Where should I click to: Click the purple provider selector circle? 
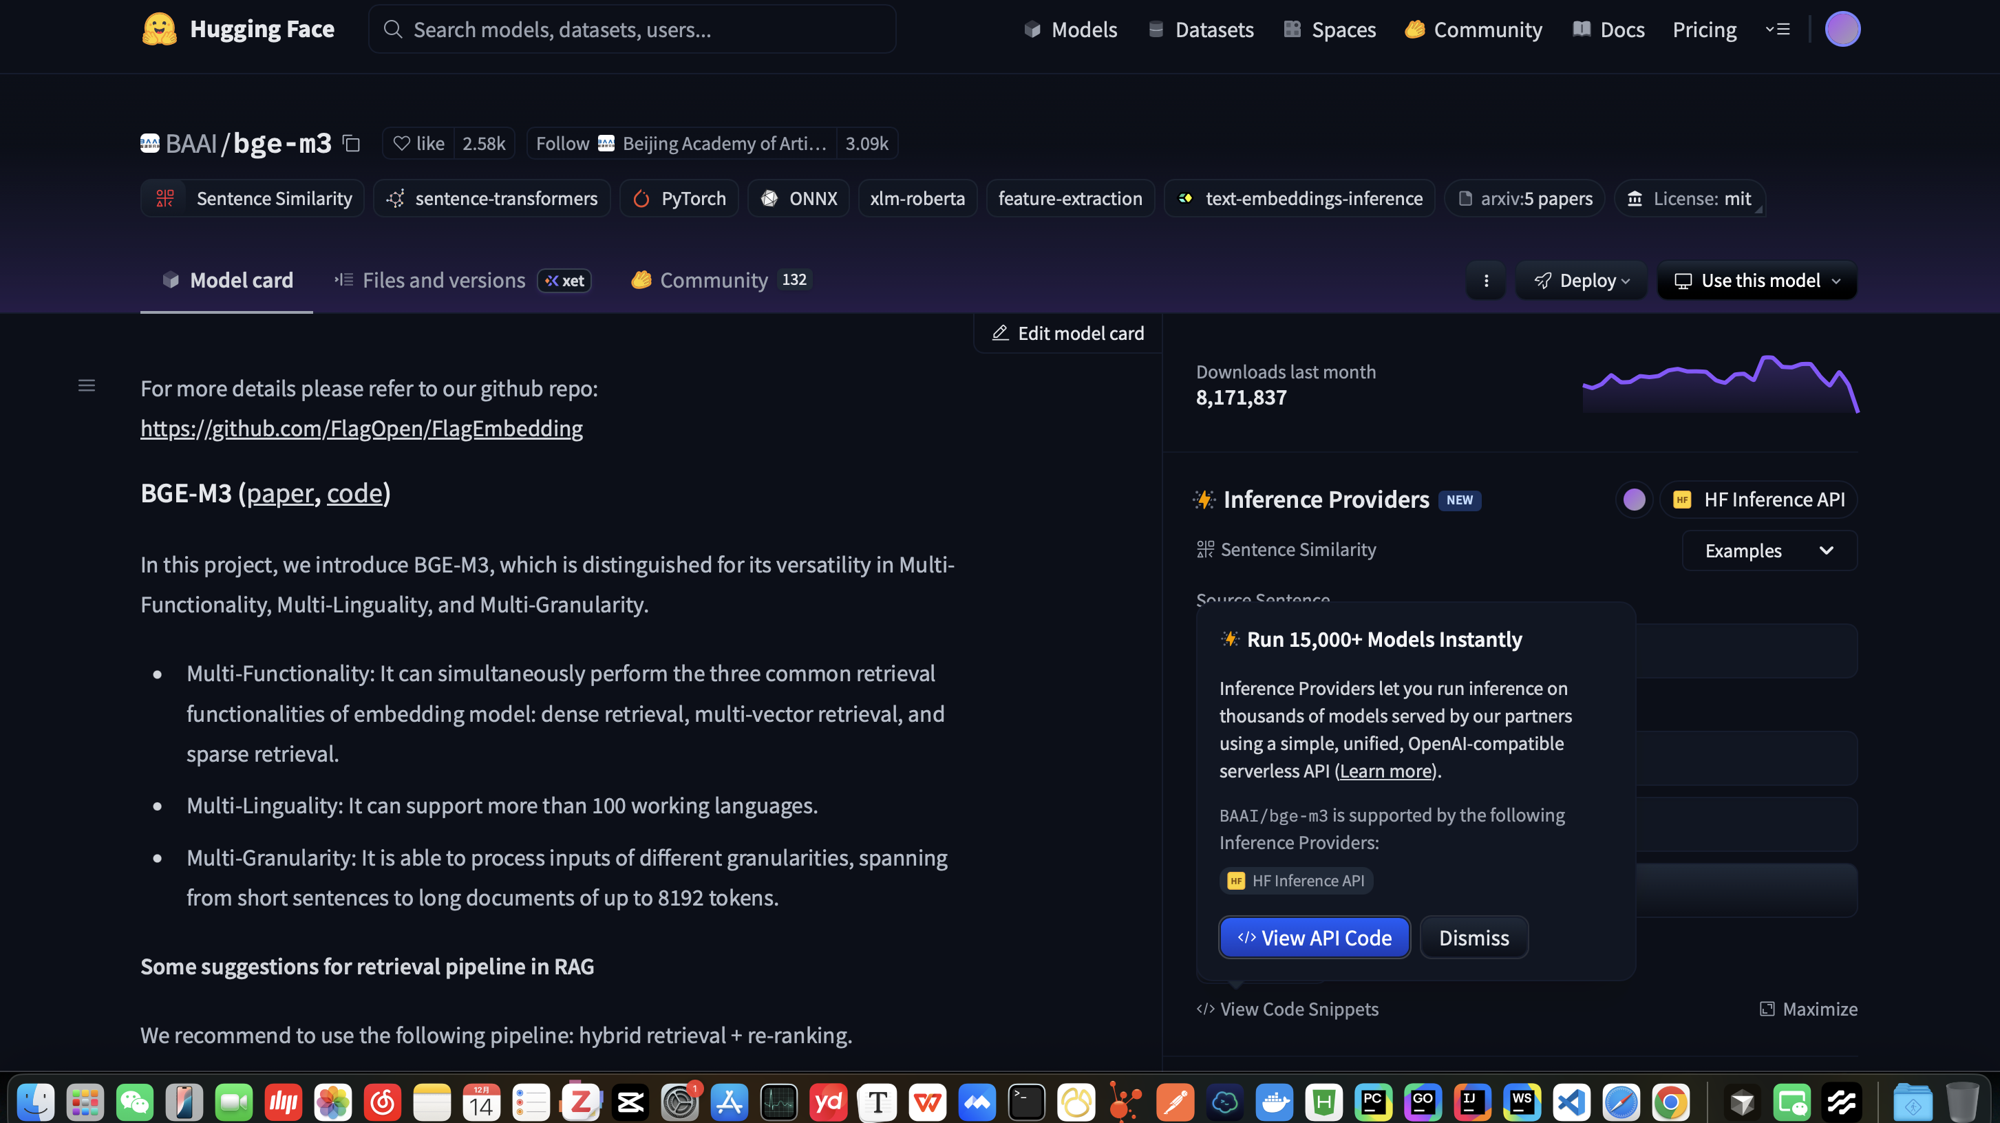click(x=1634, y=500)
